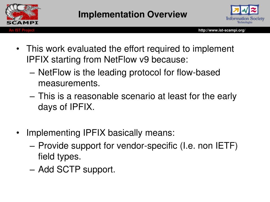Click the 'Provide support for vendor-specific' sub-bullet
The image size is (270, 202).
pyautogui.click(x=138, y=146)
